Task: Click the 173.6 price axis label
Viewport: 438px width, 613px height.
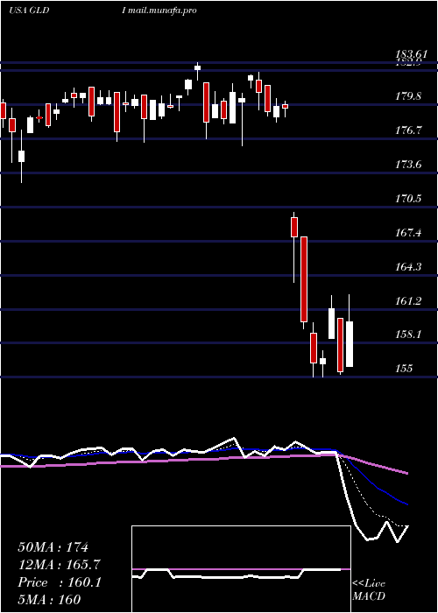Action: coord(408,165)
